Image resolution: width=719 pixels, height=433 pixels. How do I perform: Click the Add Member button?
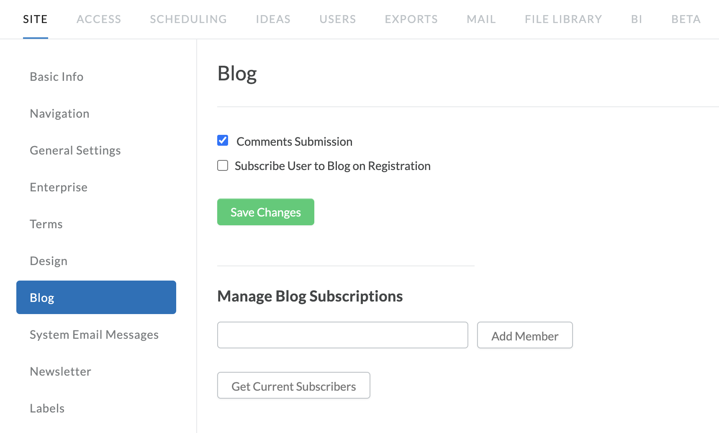pos(525,335)
